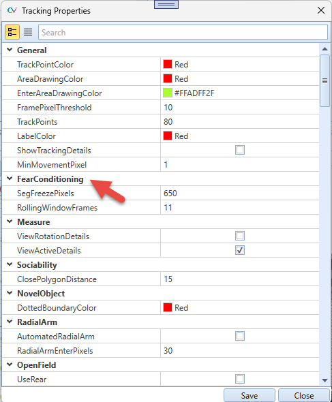Select the ViewActiveDetails property name
Viewport: 332px width, 402px height.
tap(49, 251)
